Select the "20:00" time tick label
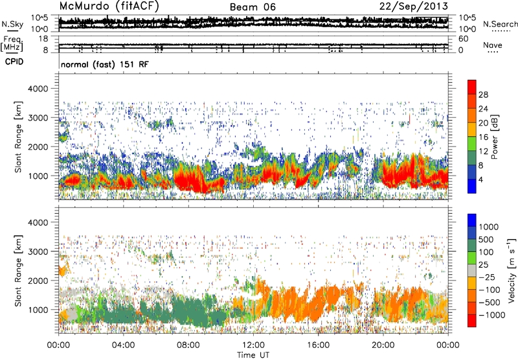 tap(383, 345)
